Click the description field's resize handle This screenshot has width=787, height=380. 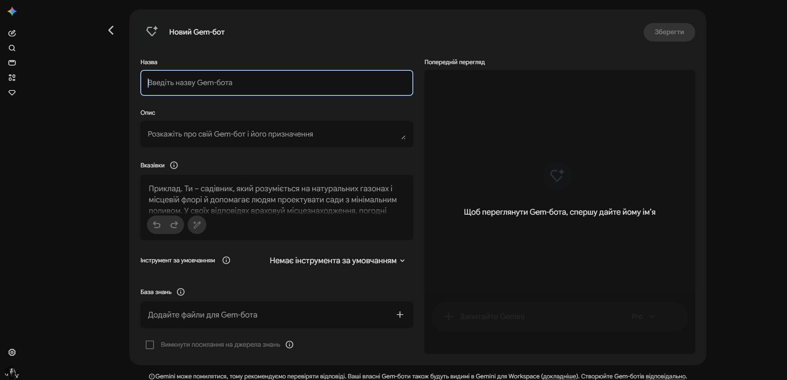[403, 137]
